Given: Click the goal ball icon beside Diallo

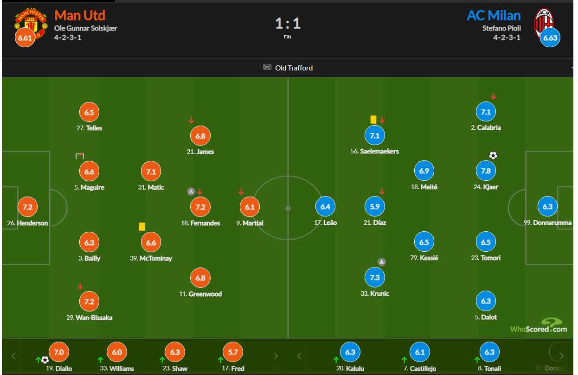Looking at the screenshot, I should click(x=45, y=359).
